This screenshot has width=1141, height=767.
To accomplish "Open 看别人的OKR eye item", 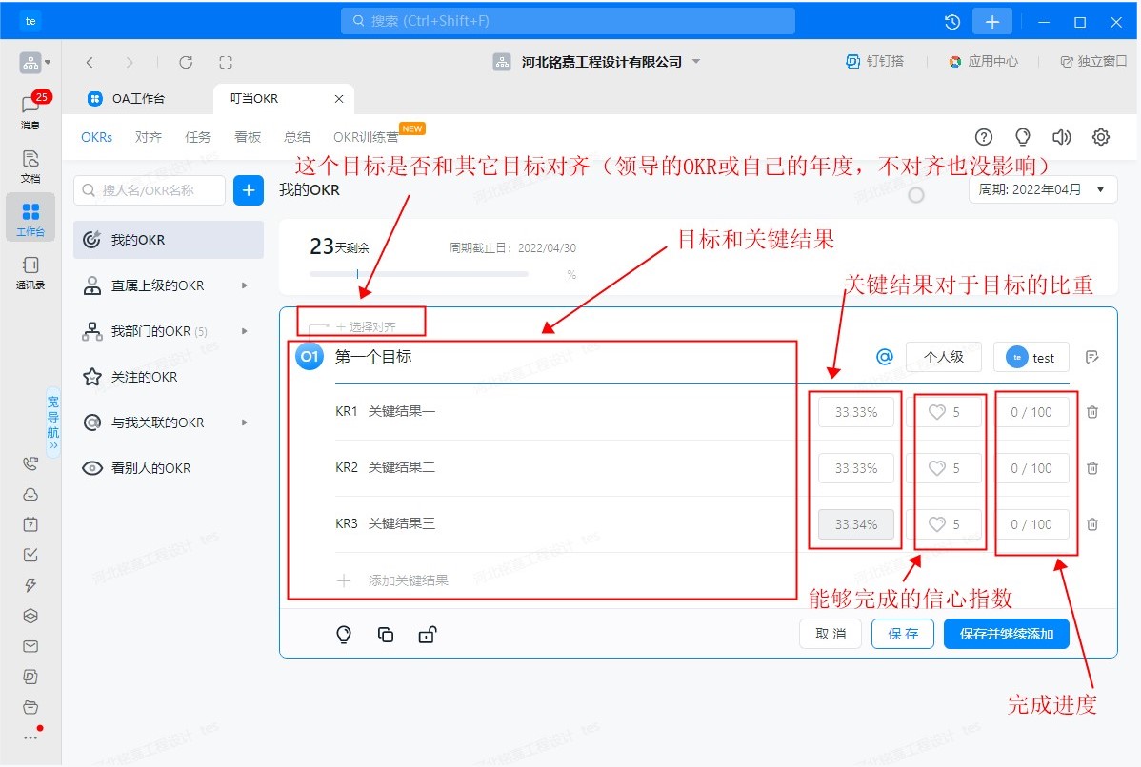I will coord(150,468).
